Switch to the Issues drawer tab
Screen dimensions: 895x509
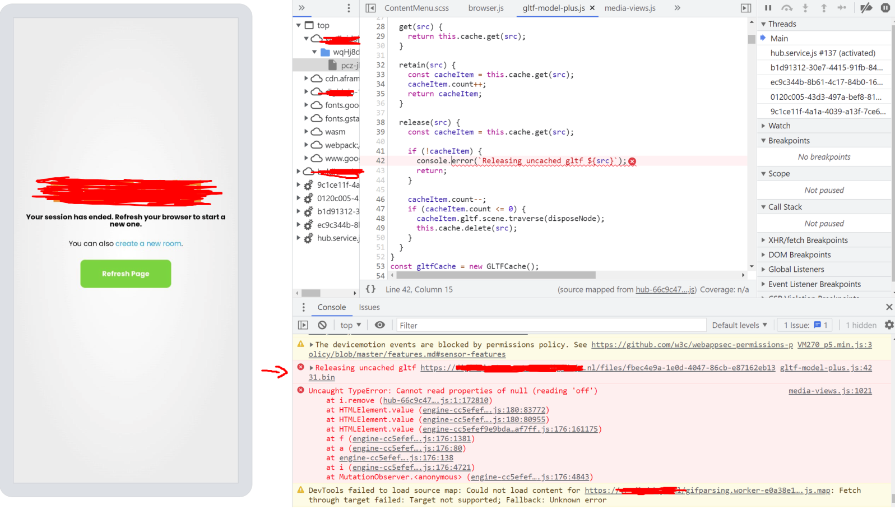tap(369, 307)
